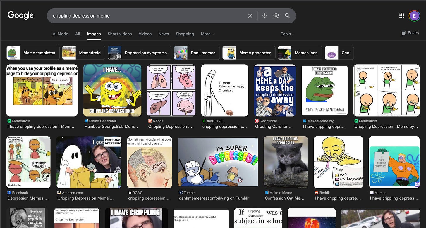Viewport: 426px width, 228px height.
Task: Filter by Memes icon chip
Action: point(300,53)
